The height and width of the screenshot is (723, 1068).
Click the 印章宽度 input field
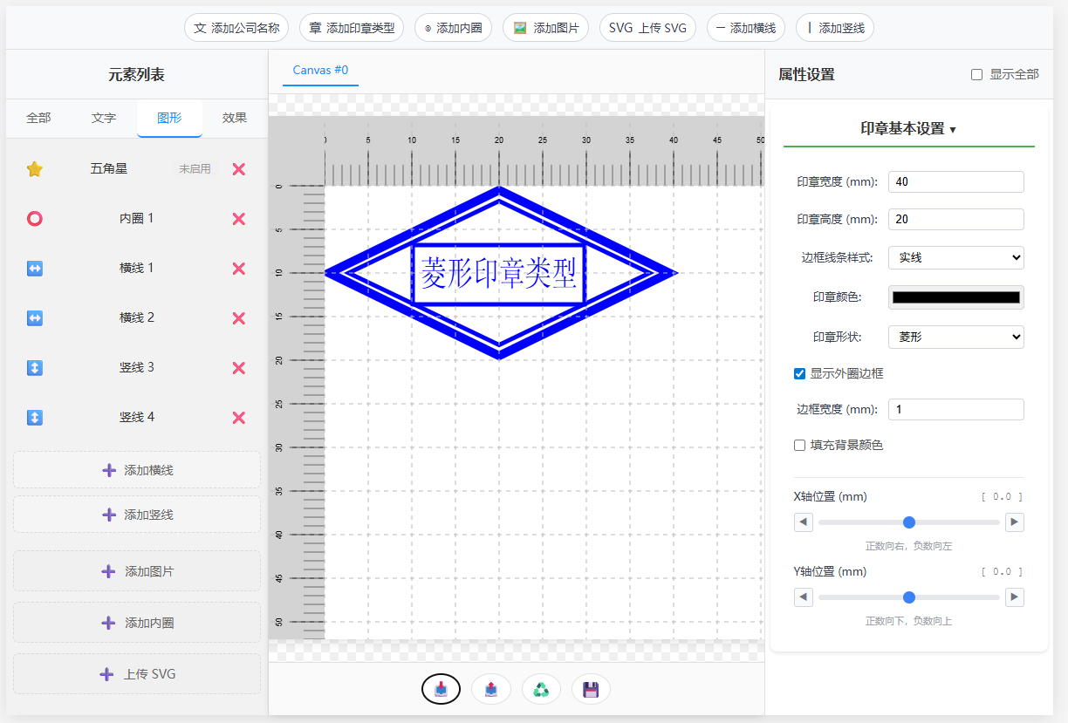tap(955, 182)
